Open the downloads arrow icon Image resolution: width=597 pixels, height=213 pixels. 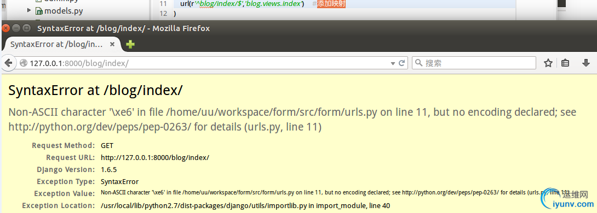(586, 63)
